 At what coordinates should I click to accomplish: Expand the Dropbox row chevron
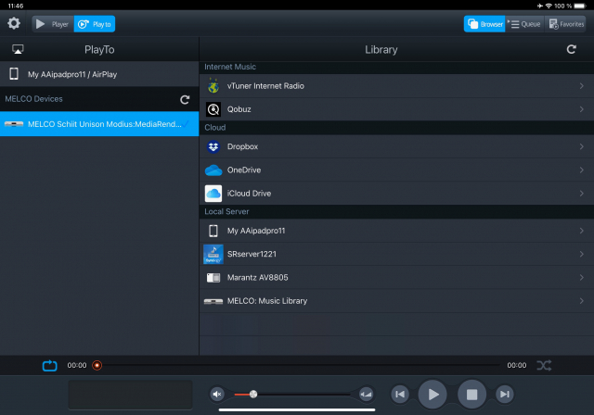582,146
